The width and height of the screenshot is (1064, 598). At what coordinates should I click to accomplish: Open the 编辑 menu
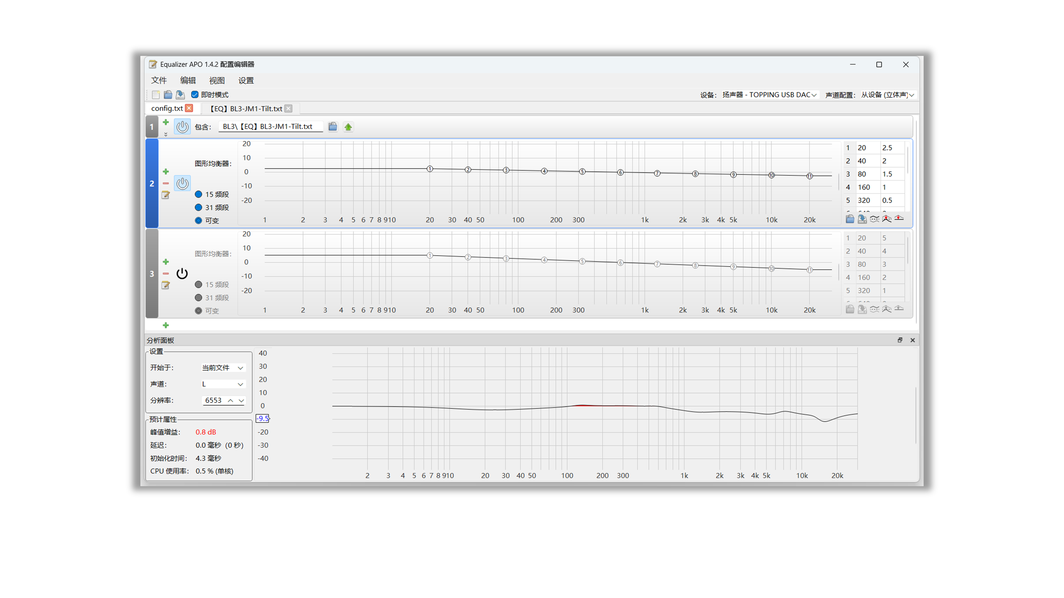pyautogui.click(x=188, y=81)
